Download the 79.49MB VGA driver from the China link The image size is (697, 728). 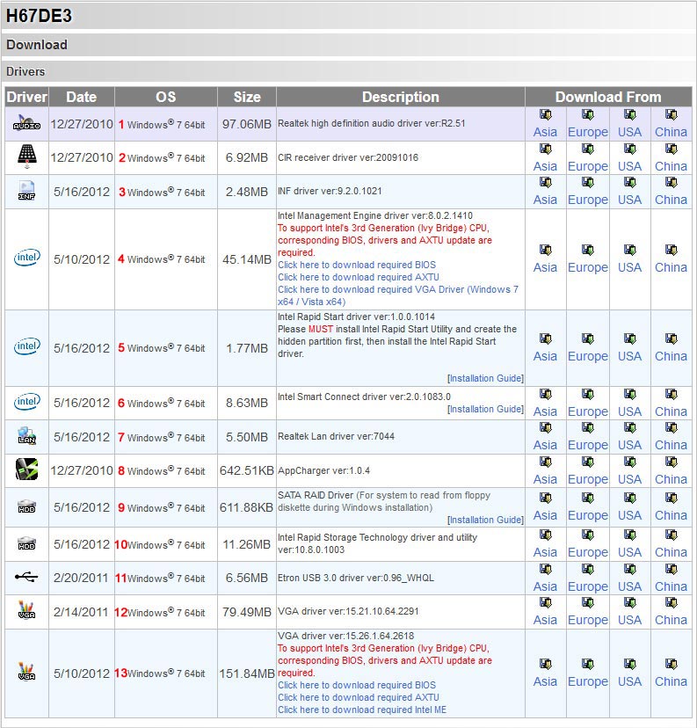pos(671,620)
